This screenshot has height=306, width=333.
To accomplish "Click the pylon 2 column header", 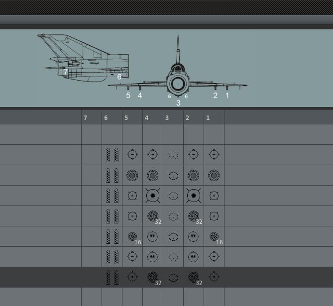I will click(x=194, y=118).
